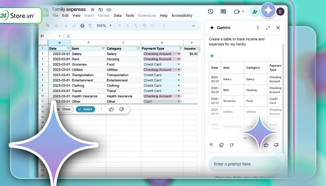Close the Gemini side panel
This screenshot has height=186, width=326.
[278, 28]
